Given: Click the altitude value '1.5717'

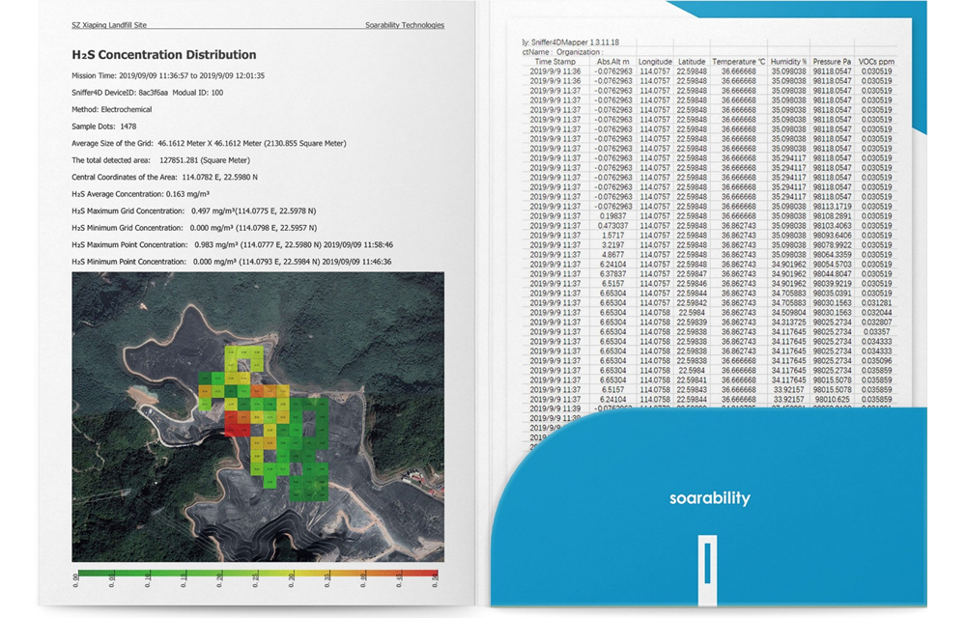Looking at the screenshot, I should click(613, 236).
